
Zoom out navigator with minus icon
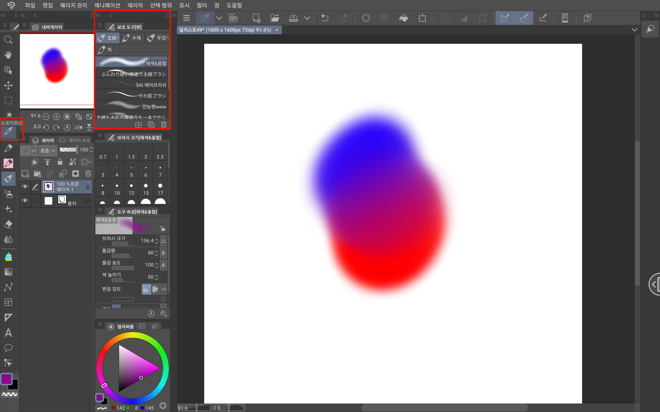click(46, 117)
